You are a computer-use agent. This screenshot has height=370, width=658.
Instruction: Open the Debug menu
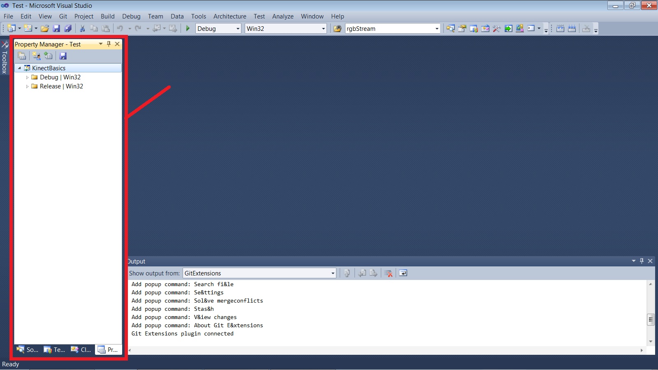(131, 16)
